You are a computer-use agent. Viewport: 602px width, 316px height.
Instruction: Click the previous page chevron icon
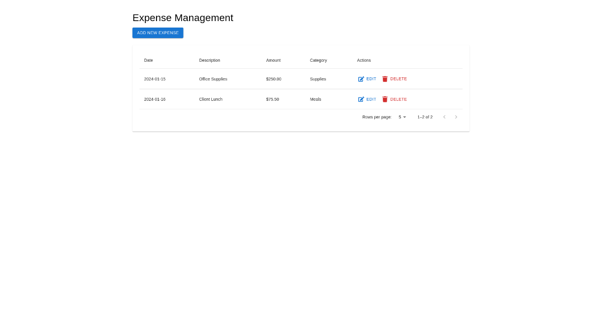click(x=444, y=117)
